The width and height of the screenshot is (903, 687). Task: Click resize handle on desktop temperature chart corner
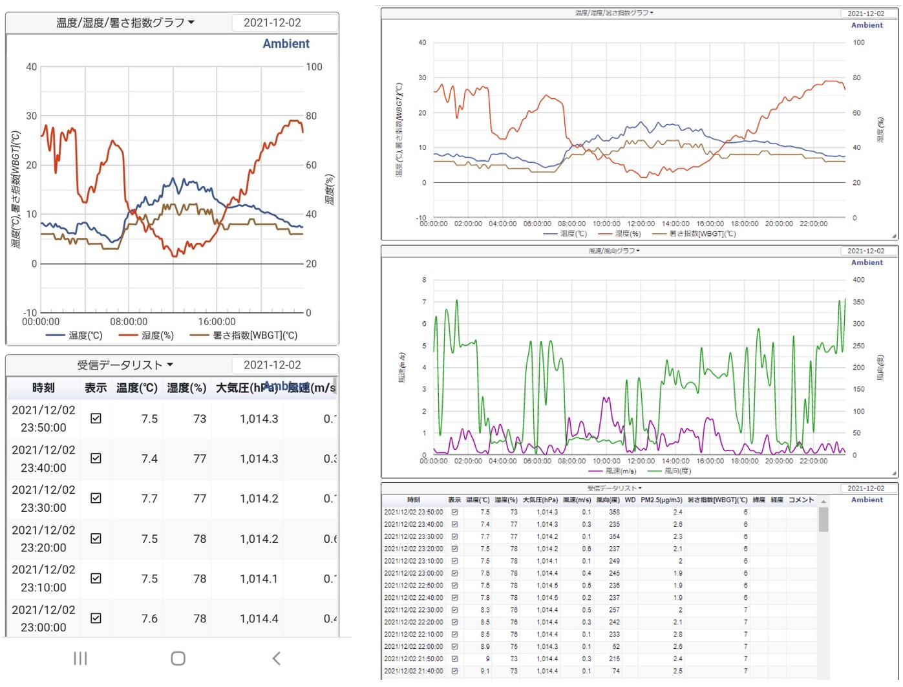point(894,237)
